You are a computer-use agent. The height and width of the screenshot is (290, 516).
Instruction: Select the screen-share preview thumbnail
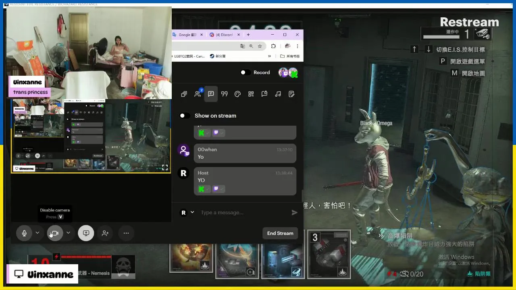(x=91, y=136)
